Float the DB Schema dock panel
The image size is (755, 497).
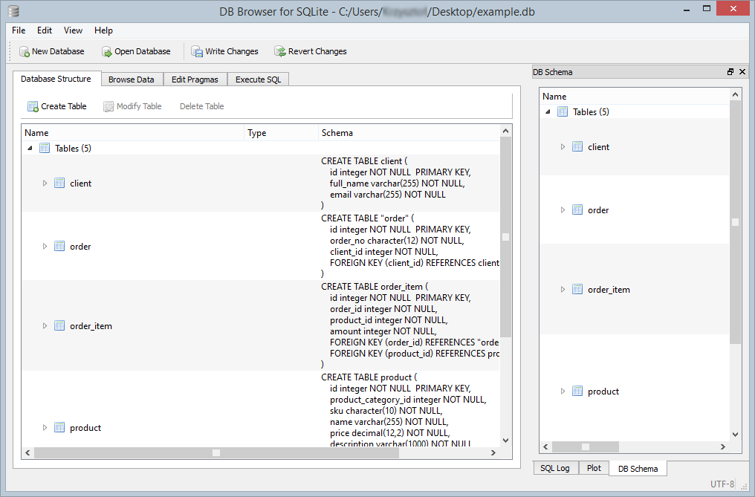730,72
